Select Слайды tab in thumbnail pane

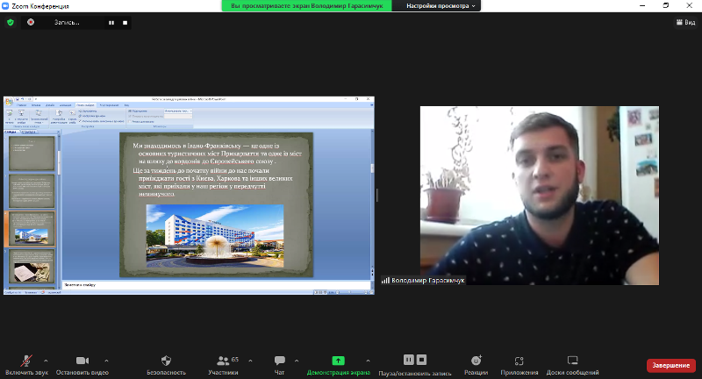coord(11,132)
